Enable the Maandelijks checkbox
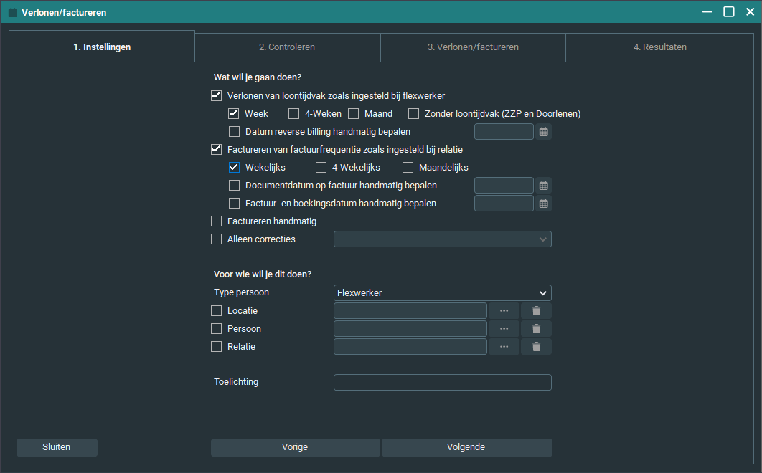This screenshot has width=762, height=473. pos(408,168)
